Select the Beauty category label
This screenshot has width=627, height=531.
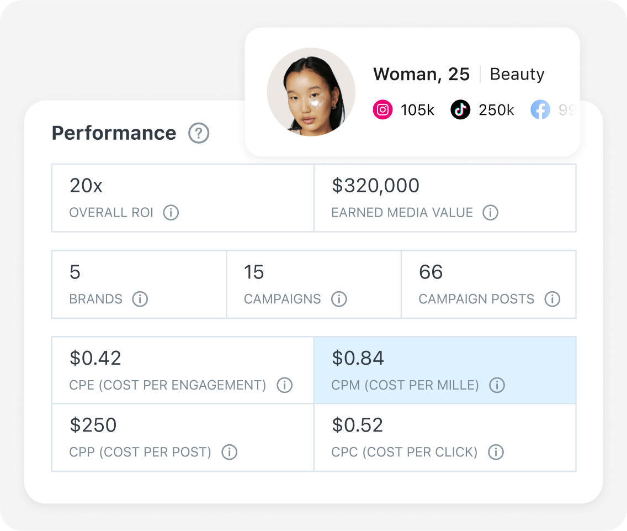517,74
